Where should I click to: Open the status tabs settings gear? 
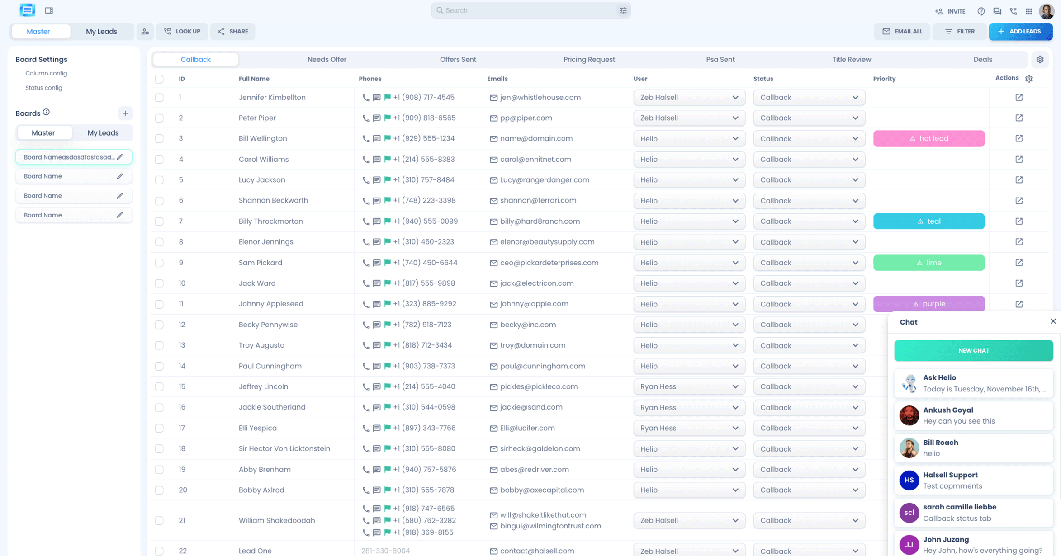(1040, 60)
